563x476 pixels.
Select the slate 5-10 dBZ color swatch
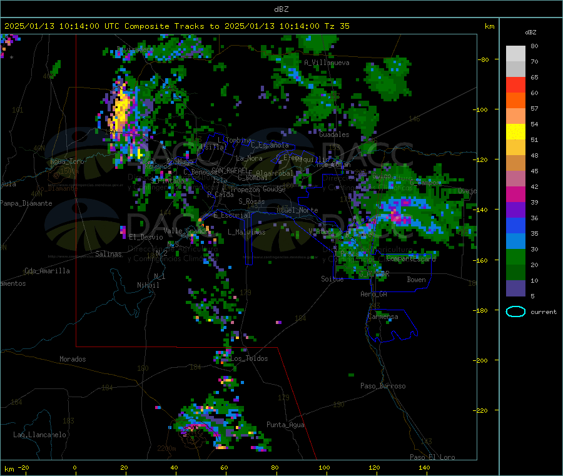(515, 288)
